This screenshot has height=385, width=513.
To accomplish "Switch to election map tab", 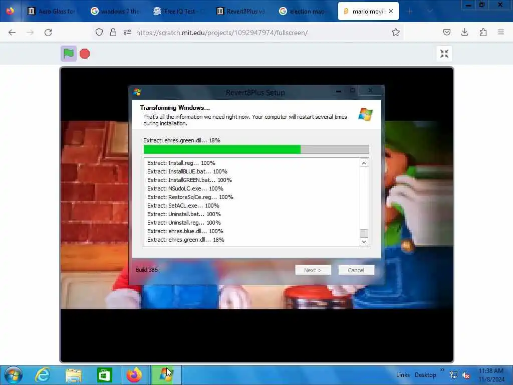I will (x=302, y=12).
